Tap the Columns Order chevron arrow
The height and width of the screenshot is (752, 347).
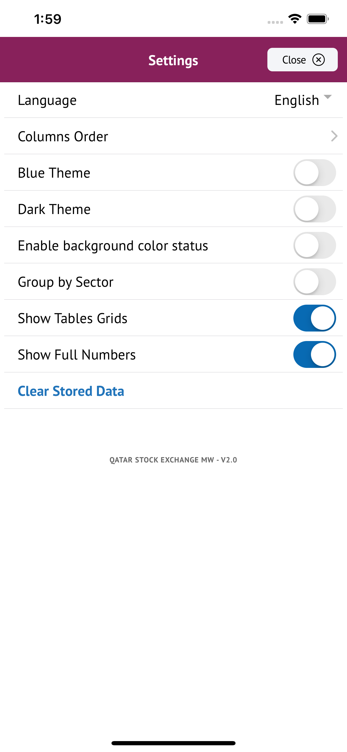[334, 136]
